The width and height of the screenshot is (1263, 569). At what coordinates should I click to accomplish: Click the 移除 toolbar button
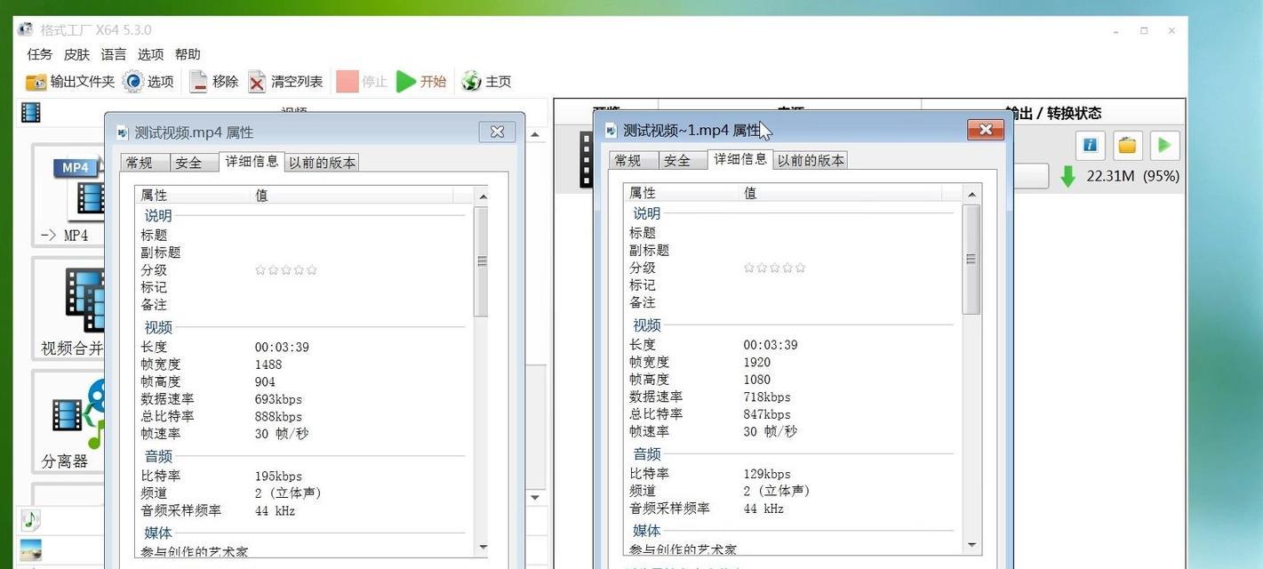coord(213,82)
